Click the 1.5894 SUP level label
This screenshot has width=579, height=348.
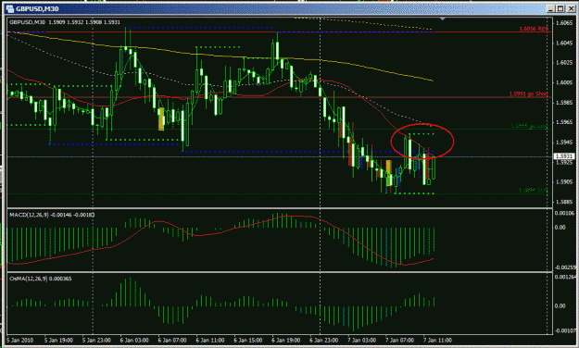pyautogui.click(x=534, y=191)
